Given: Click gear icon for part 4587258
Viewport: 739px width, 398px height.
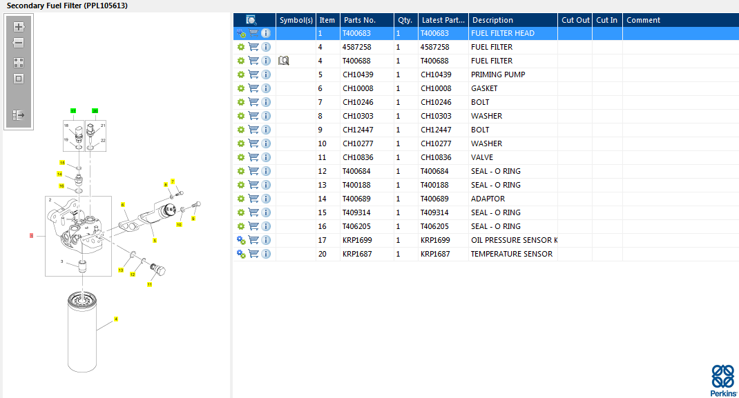Looking at the screenshot, I should [241, 47].
